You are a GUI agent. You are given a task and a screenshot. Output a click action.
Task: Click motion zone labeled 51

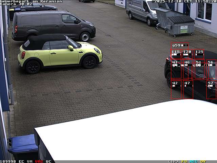point(200,70)
